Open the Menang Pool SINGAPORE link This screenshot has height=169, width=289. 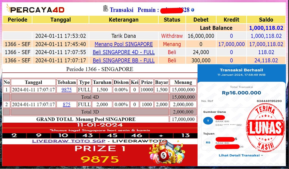pos(124,44)
